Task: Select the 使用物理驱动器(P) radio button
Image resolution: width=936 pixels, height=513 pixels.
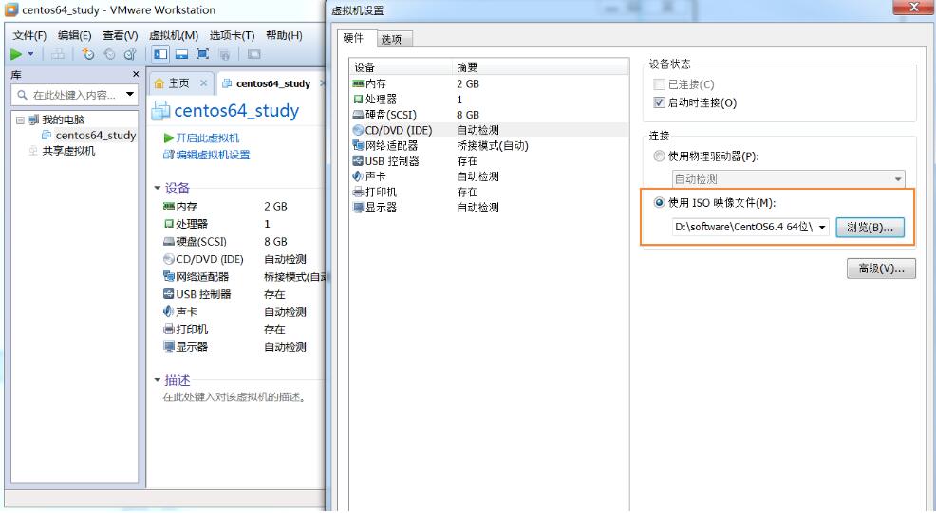Action: [659, 156]
